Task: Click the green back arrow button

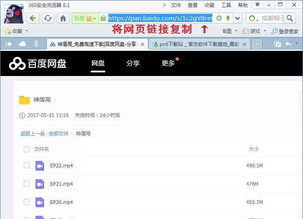Action: [x=33, y=18]
